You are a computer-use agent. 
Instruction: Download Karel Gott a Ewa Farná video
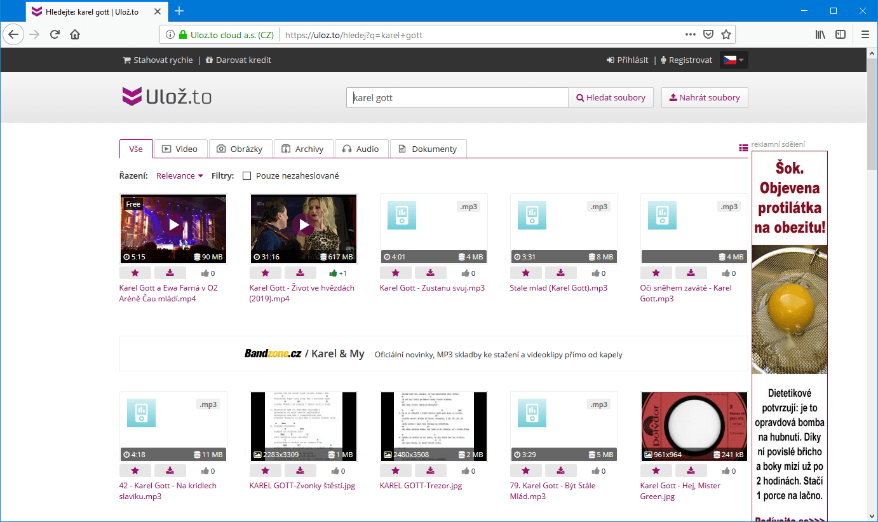pos(170,273)
